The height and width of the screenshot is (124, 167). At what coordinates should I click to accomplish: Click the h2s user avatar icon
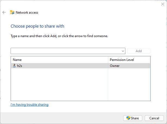pyautogui.click(x=14, y=66)
